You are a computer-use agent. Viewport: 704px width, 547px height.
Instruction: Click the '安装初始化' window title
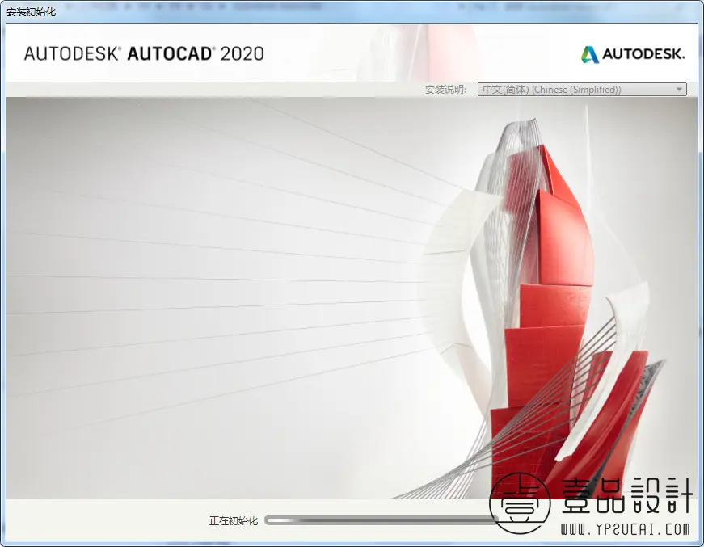[x=31, y=11]
